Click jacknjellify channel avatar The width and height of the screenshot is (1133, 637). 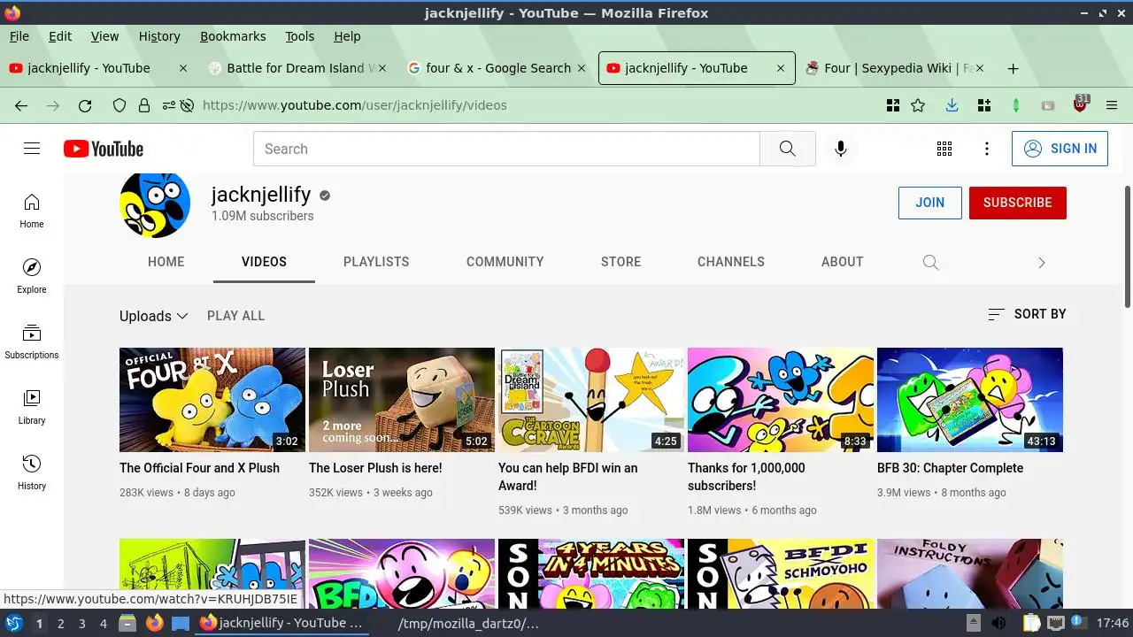click(155, 203)
